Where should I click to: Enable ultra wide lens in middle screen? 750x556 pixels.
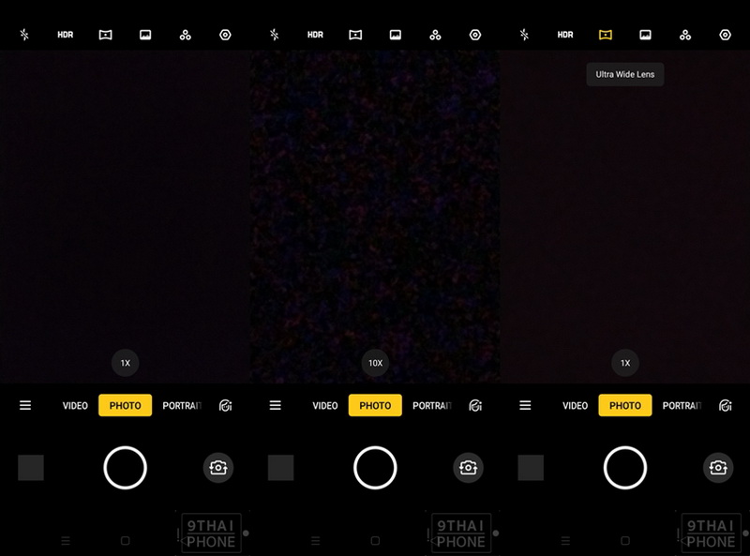point(355,35)
